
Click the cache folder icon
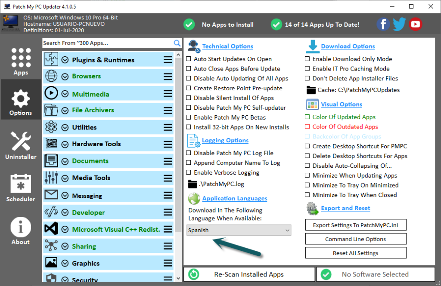point(311,90)
